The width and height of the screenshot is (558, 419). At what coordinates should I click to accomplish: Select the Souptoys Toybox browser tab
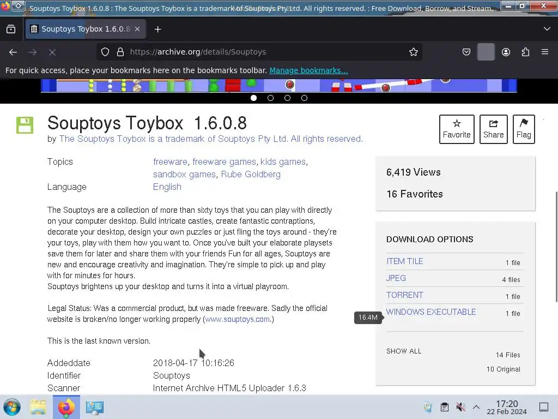point(86,29)
